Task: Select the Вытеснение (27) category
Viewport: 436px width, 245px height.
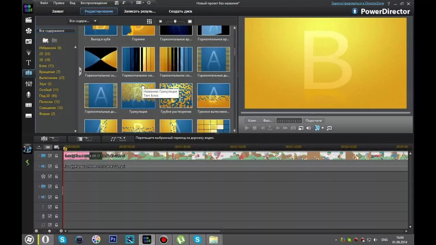Action: (52, 78)
